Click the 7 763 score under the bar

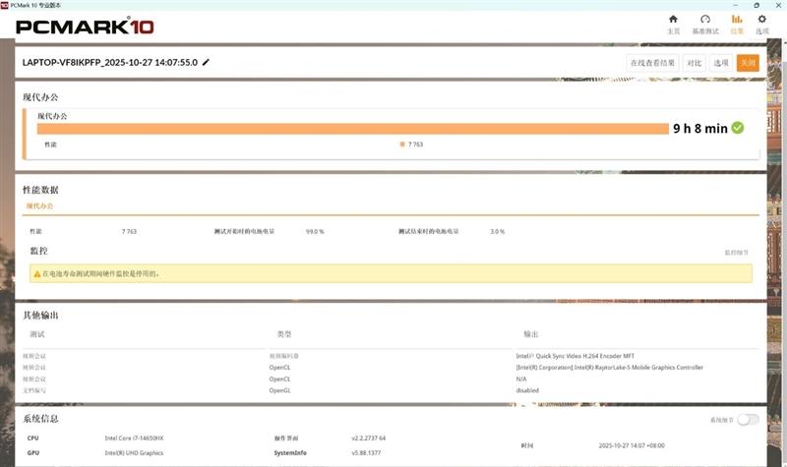(415, 144)
